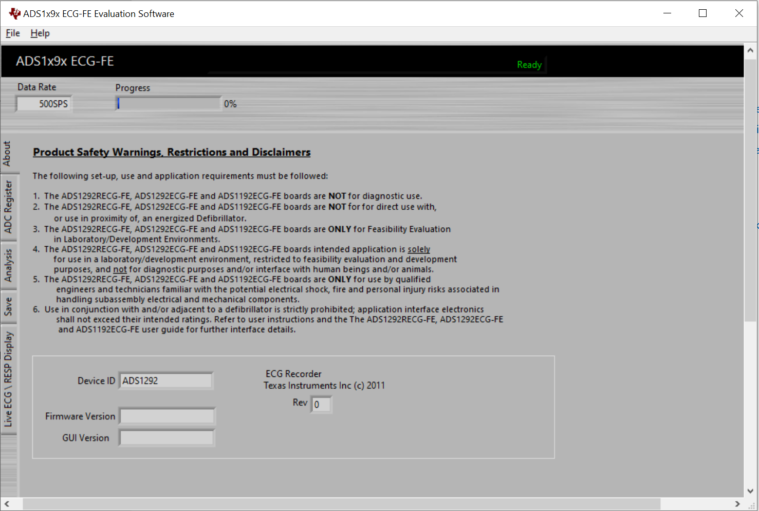This screenshot has height=511, width=759.
Task: Click the vertical scrollbar down arrow
Action: (750, 491)
